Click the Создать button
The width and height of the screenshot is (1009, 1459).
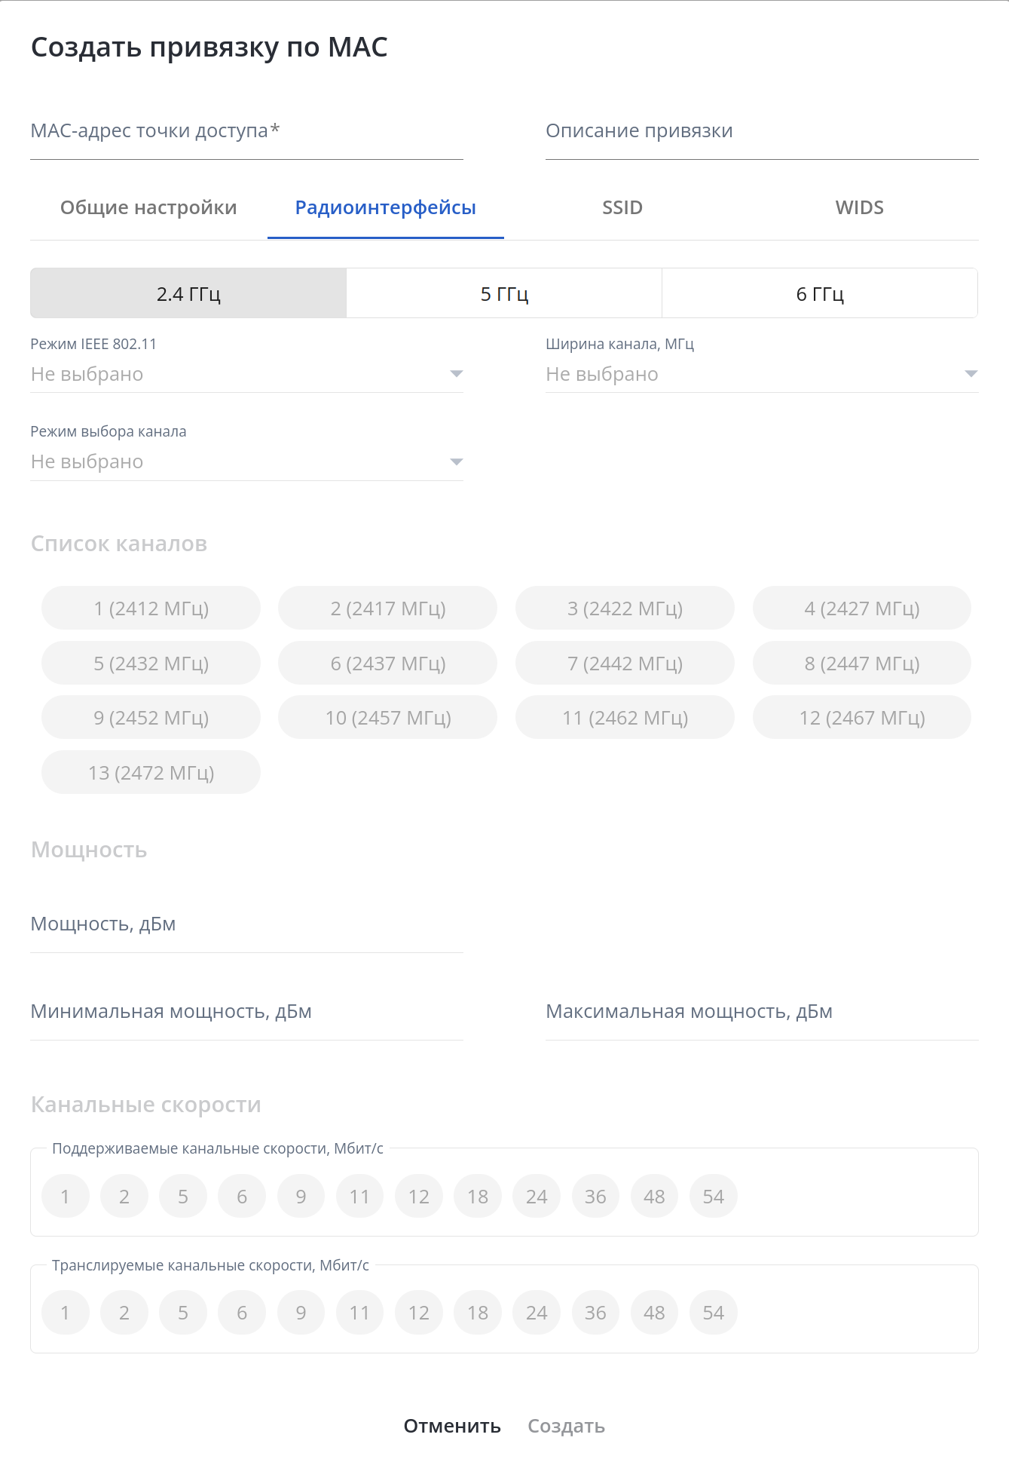tap(566, 1426)
